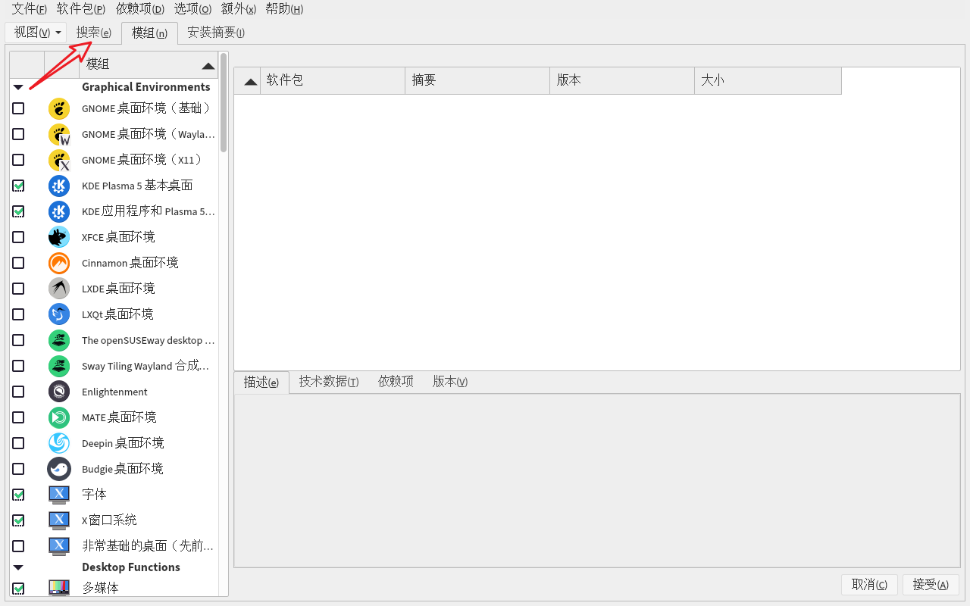Click the Enlightenment pattern icon
970x606 pixels.
point(59,392)
